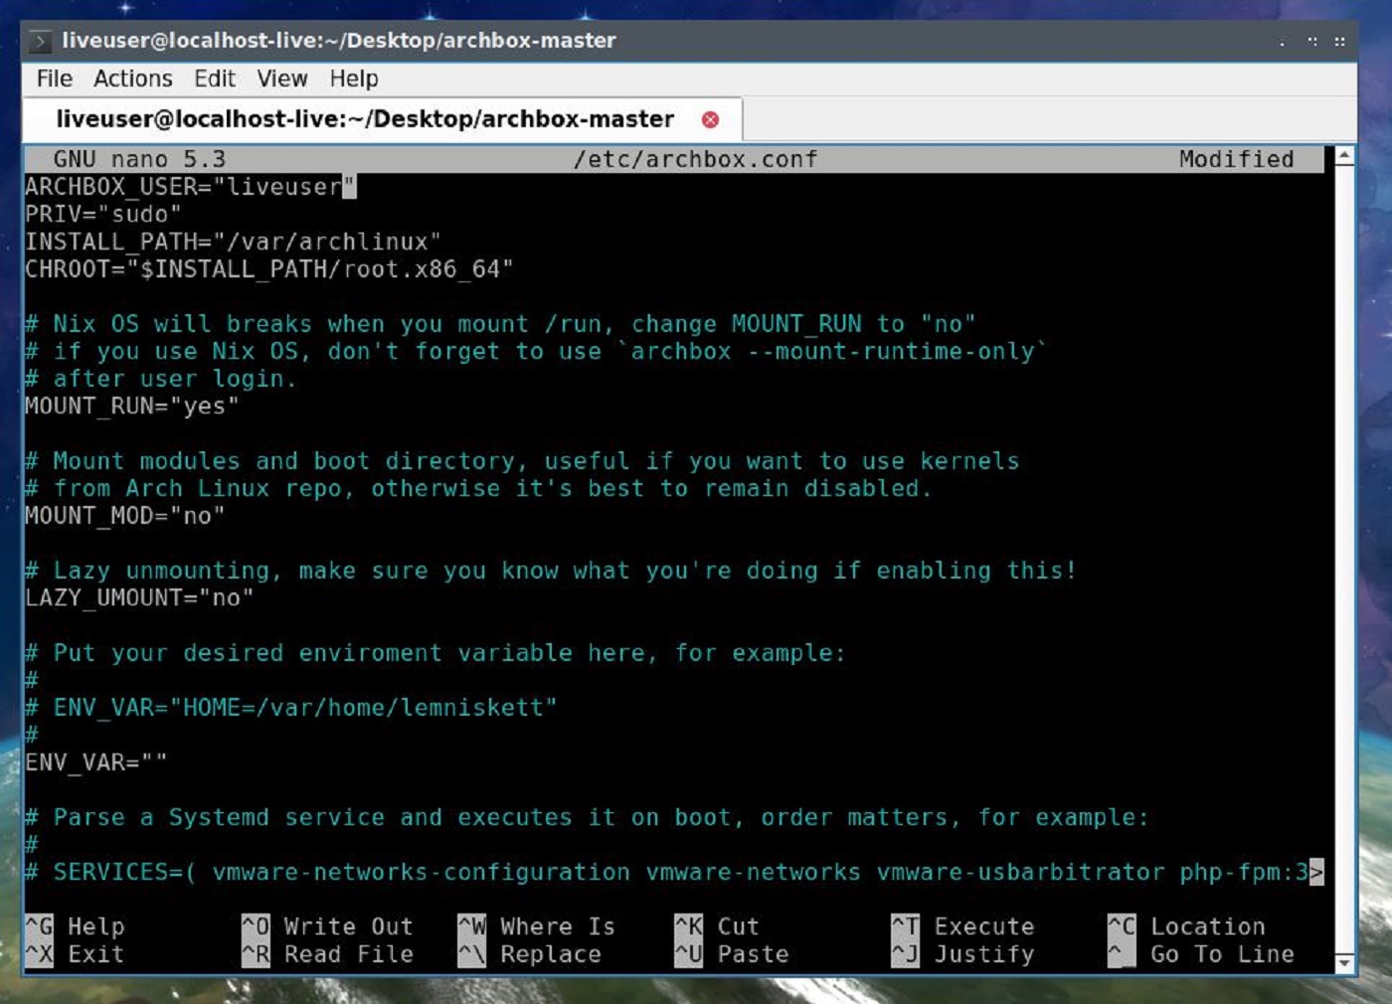This screenshot has width=1392, height=1004.
Task: Click the ^G Help shortcut label
Action: (x=76, y=926)
